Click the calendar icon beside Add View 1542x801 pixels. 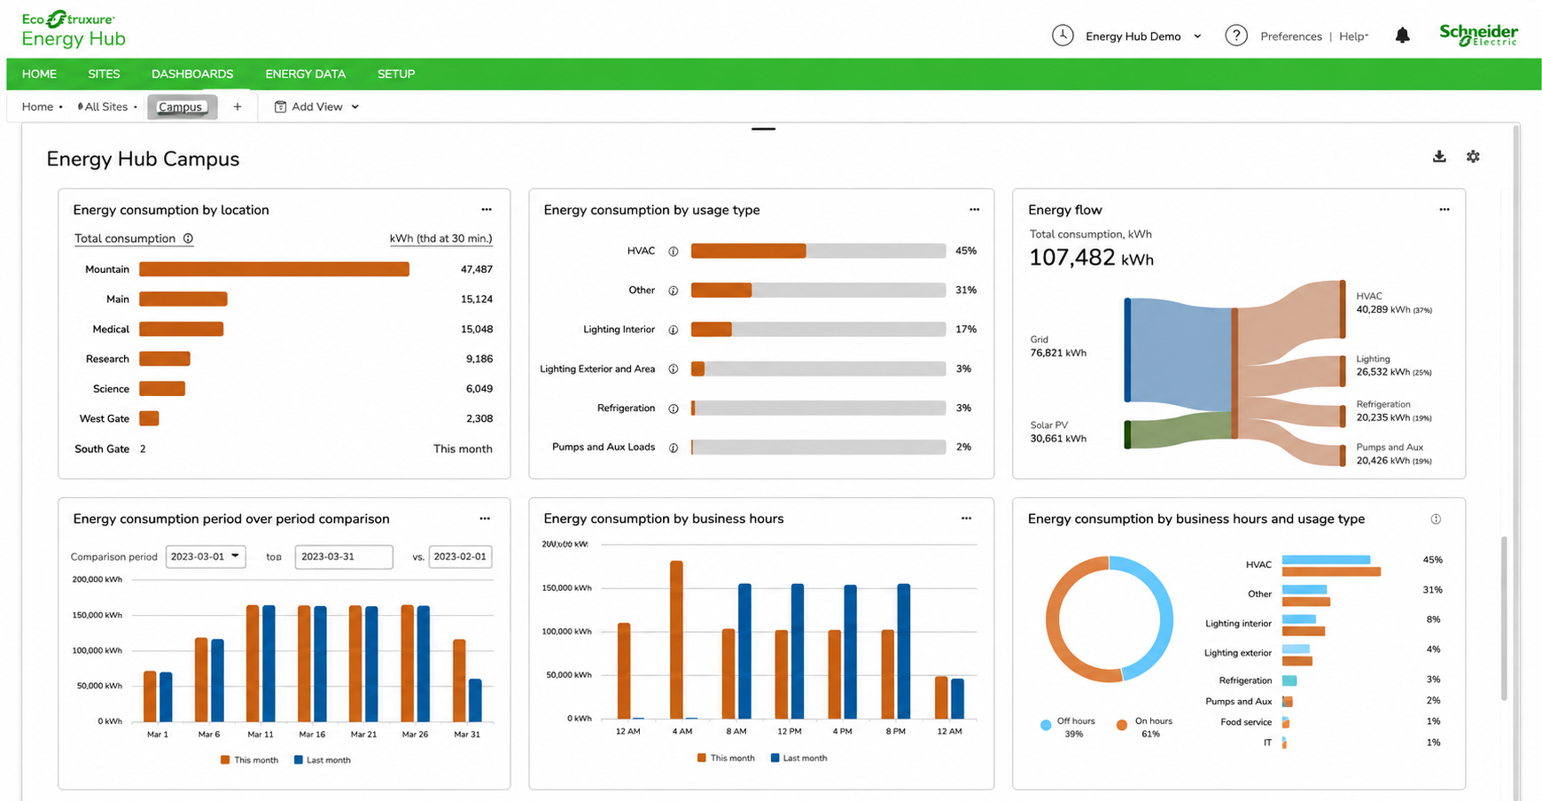pos(280,107)
